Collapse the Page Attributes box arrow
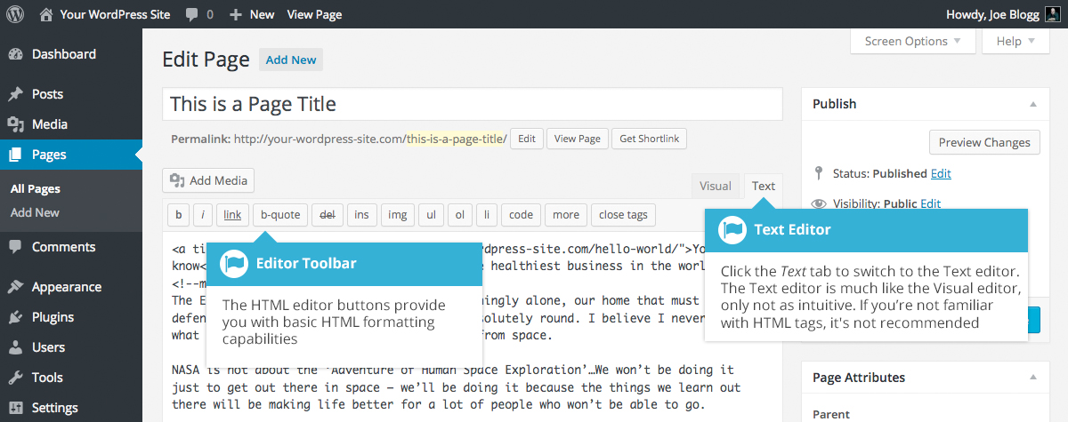 pyautogui.click(x=1033, y=378)
